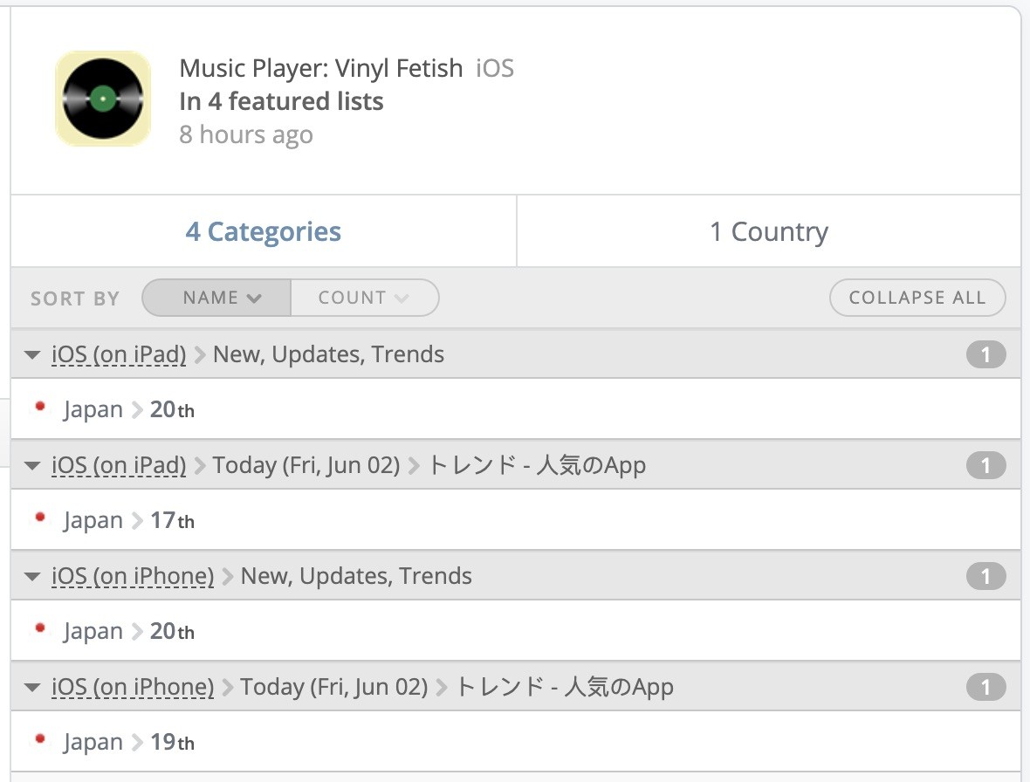Collapse the iPhone Today トレンド section
The image size is (1030, 782).
[32, 688]
